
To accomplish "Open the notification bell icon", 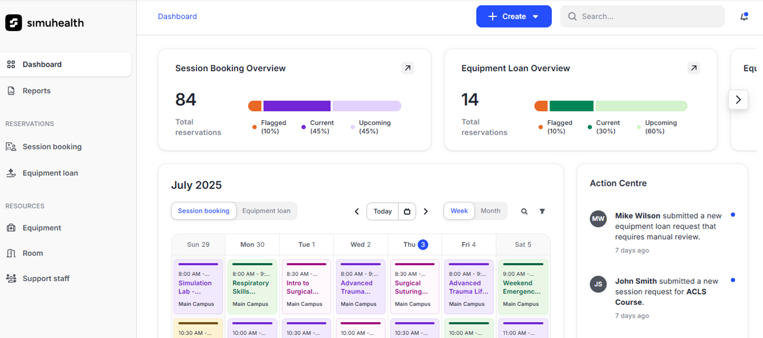I will (744, 16).
